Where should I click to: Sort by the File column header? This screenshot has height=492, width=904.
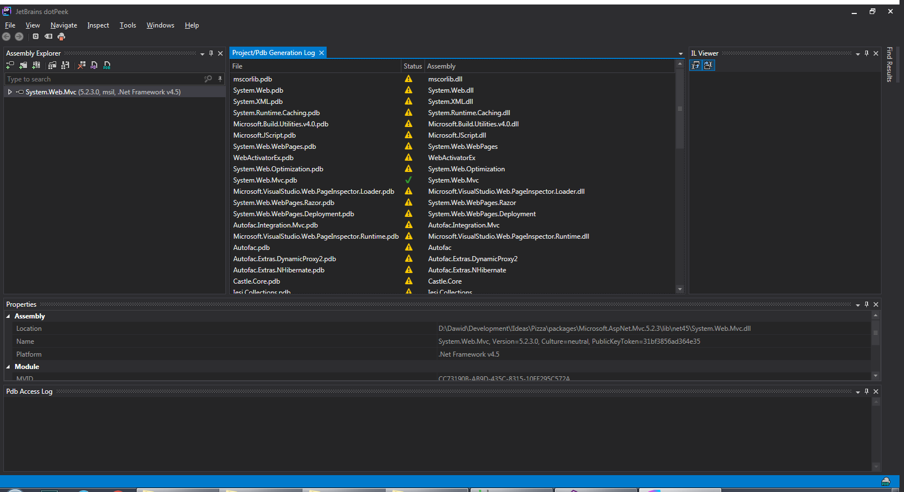click(315, 66)
